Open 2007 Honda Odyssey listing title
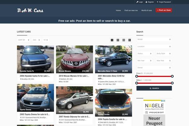This screenshot has height=126, width=189. pyautogui.click(x=74, y=117)
